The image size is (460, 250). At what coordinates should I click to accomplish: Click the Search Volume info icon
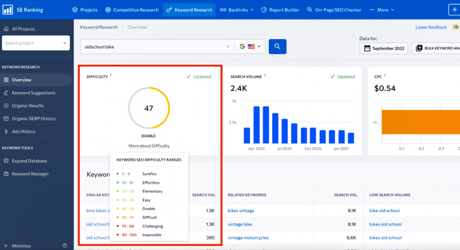point(265,76)
